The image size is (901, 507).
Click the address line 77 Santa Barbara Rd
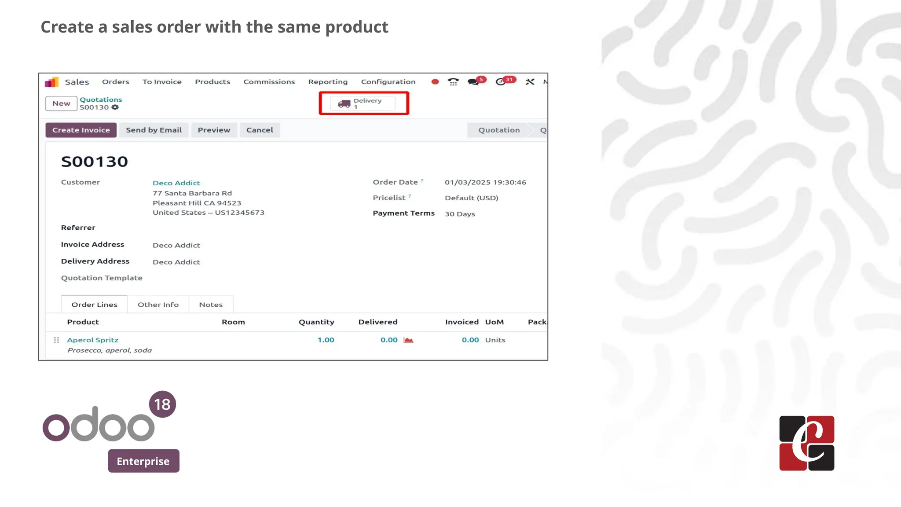192,193
